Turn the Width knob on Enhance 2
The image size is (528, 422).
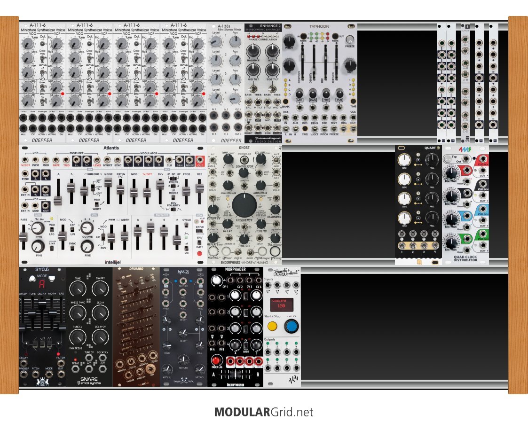272,51
